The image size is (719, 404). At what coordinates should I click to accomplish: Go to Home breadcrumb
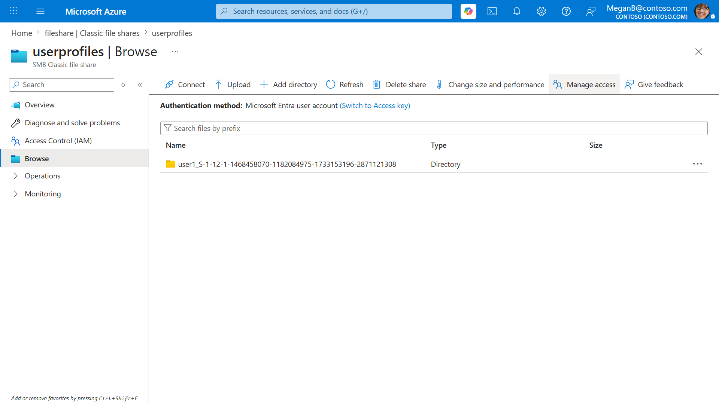[x=22, y=33]
